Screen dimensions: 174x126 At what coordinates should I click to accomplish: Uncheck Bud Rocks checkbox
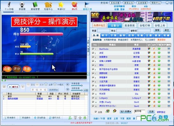(x=93, y=49)
